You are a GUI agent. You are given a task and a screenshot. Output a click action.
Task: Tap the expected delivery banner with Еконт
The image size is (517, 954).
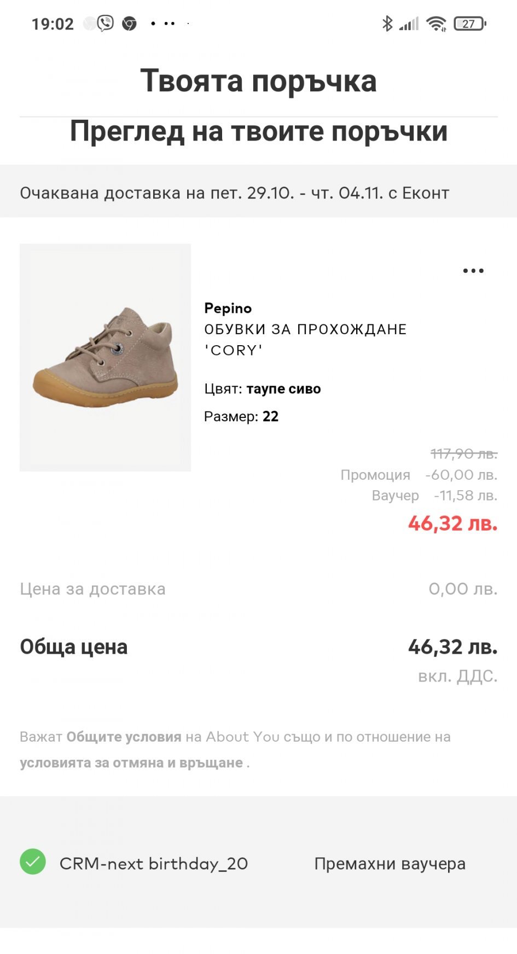pyautogui.click(x=234, y=193)
